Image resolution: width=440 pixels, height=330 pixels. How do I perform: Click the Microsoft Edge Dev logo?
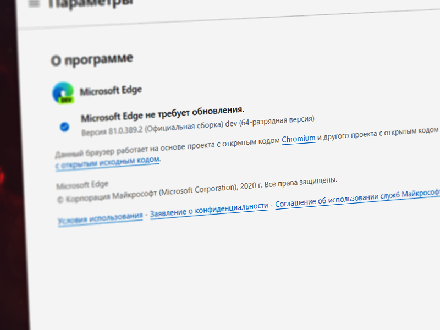[x=63, y=93]
